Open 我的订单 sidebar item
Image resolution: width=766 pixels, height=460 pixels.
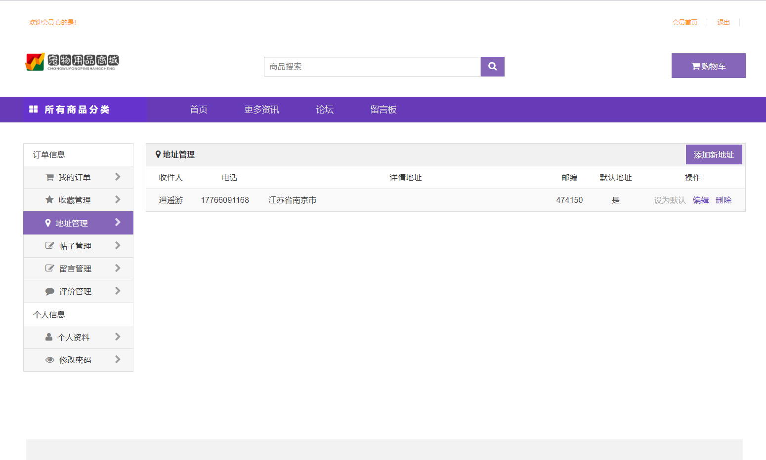78,177
